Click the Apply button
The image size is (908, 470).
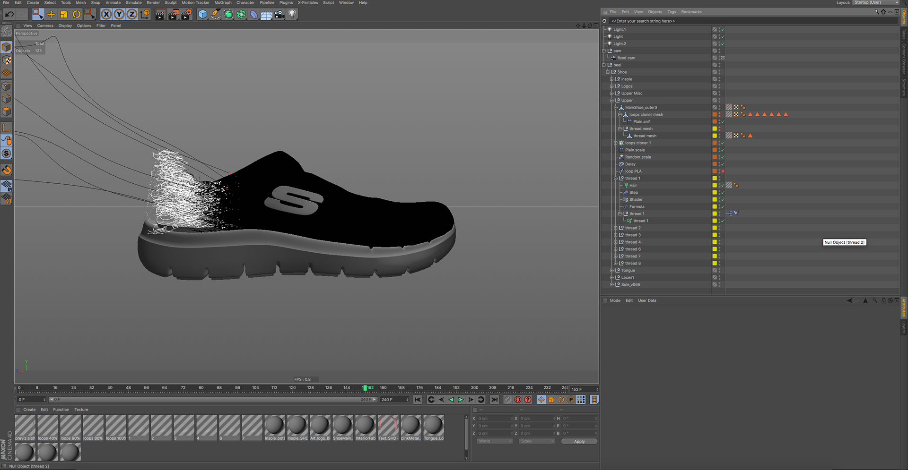(579, 441)
